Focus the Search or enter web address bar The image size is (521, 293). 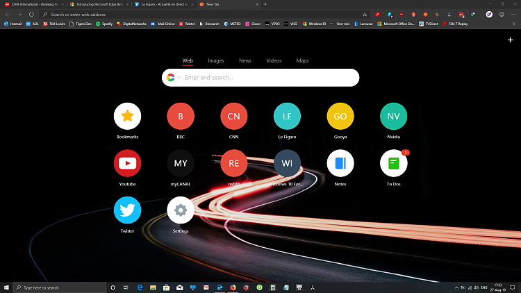tap(204, 15)
